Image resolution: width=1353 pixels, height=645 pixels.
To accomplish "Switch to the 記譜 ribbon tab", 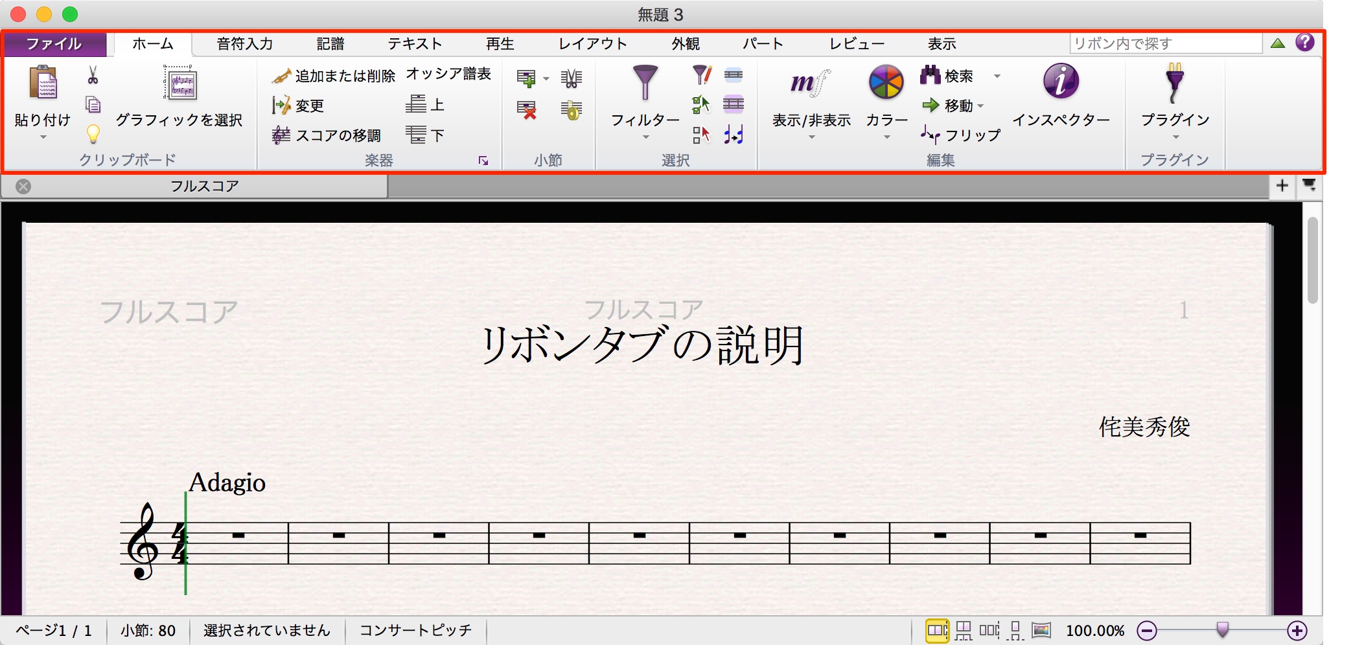I will 330,44.
